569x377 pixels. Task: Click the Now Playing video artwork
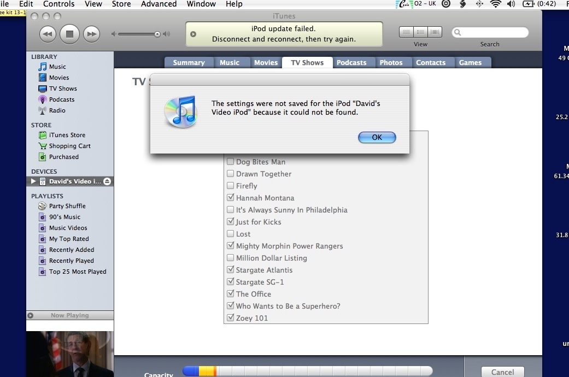point(70,354)
